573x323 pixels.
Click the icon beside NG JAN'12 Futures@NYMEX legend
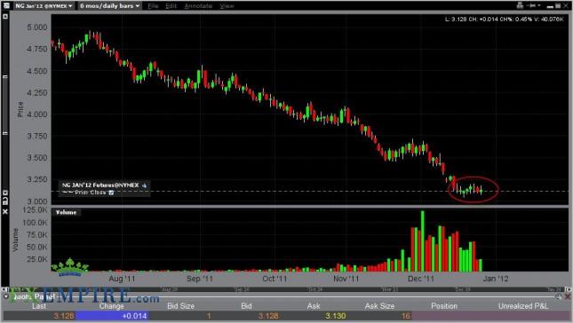pos(144,185)
